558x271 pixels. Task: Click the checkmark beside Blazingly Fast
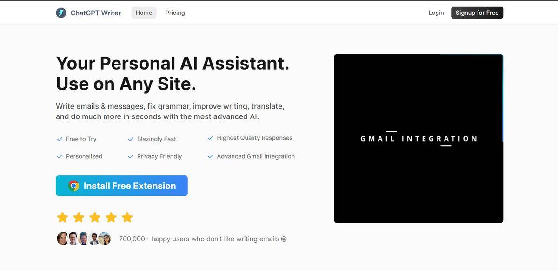[131, 138]
